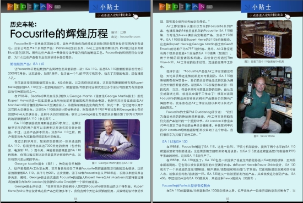The height and width of the screenshot is (203, 303).
Task: Click the Focusrite Forte console heading
Action: pos(186,185)
